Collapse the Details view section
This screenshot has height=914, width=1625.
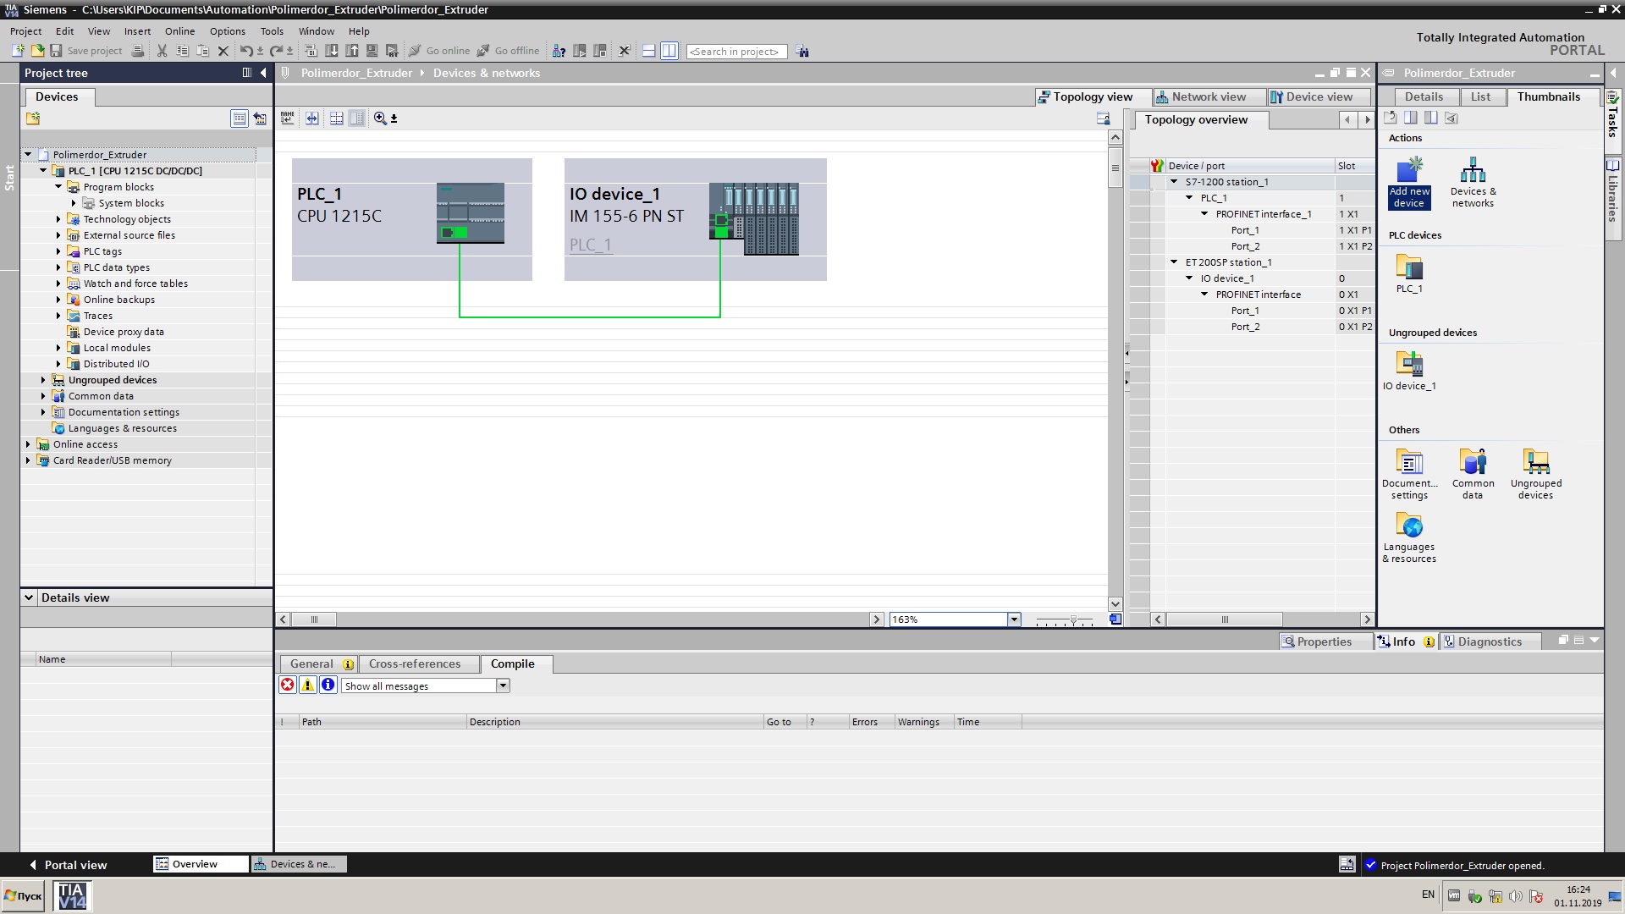click(29, 597)
